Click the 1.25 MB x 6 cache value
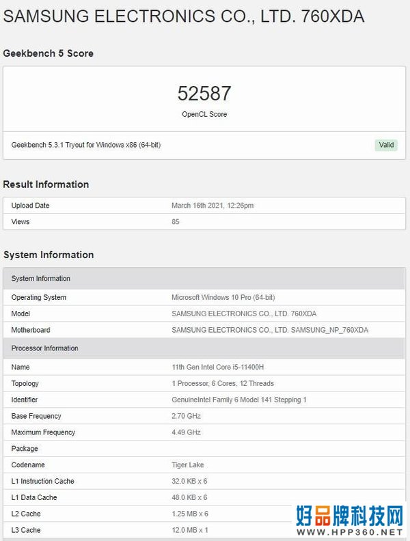 (190, 514)
